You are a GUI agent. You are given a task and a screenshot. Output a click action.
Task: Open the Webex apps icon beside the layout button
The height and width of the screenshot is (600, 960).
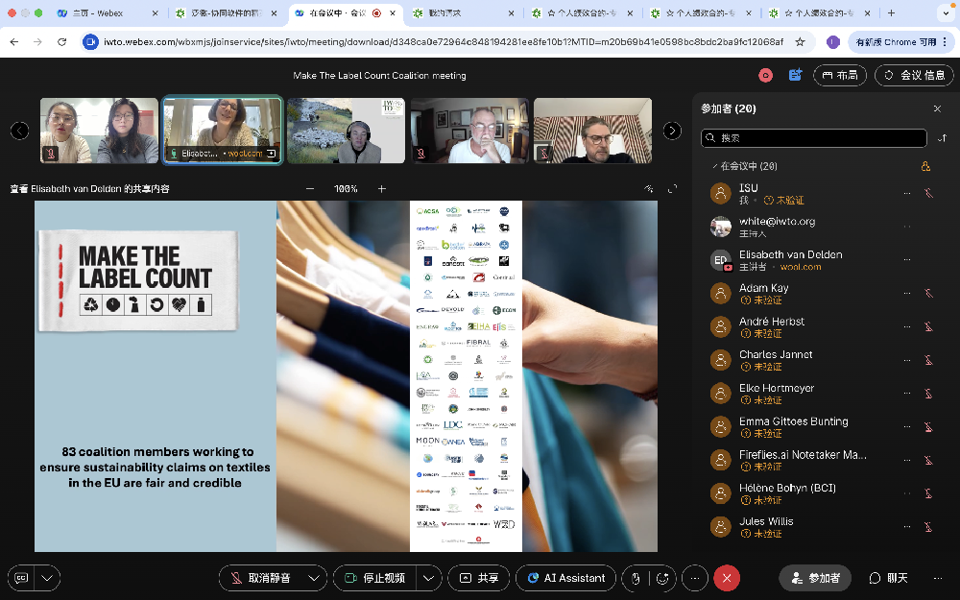(795, 75)
